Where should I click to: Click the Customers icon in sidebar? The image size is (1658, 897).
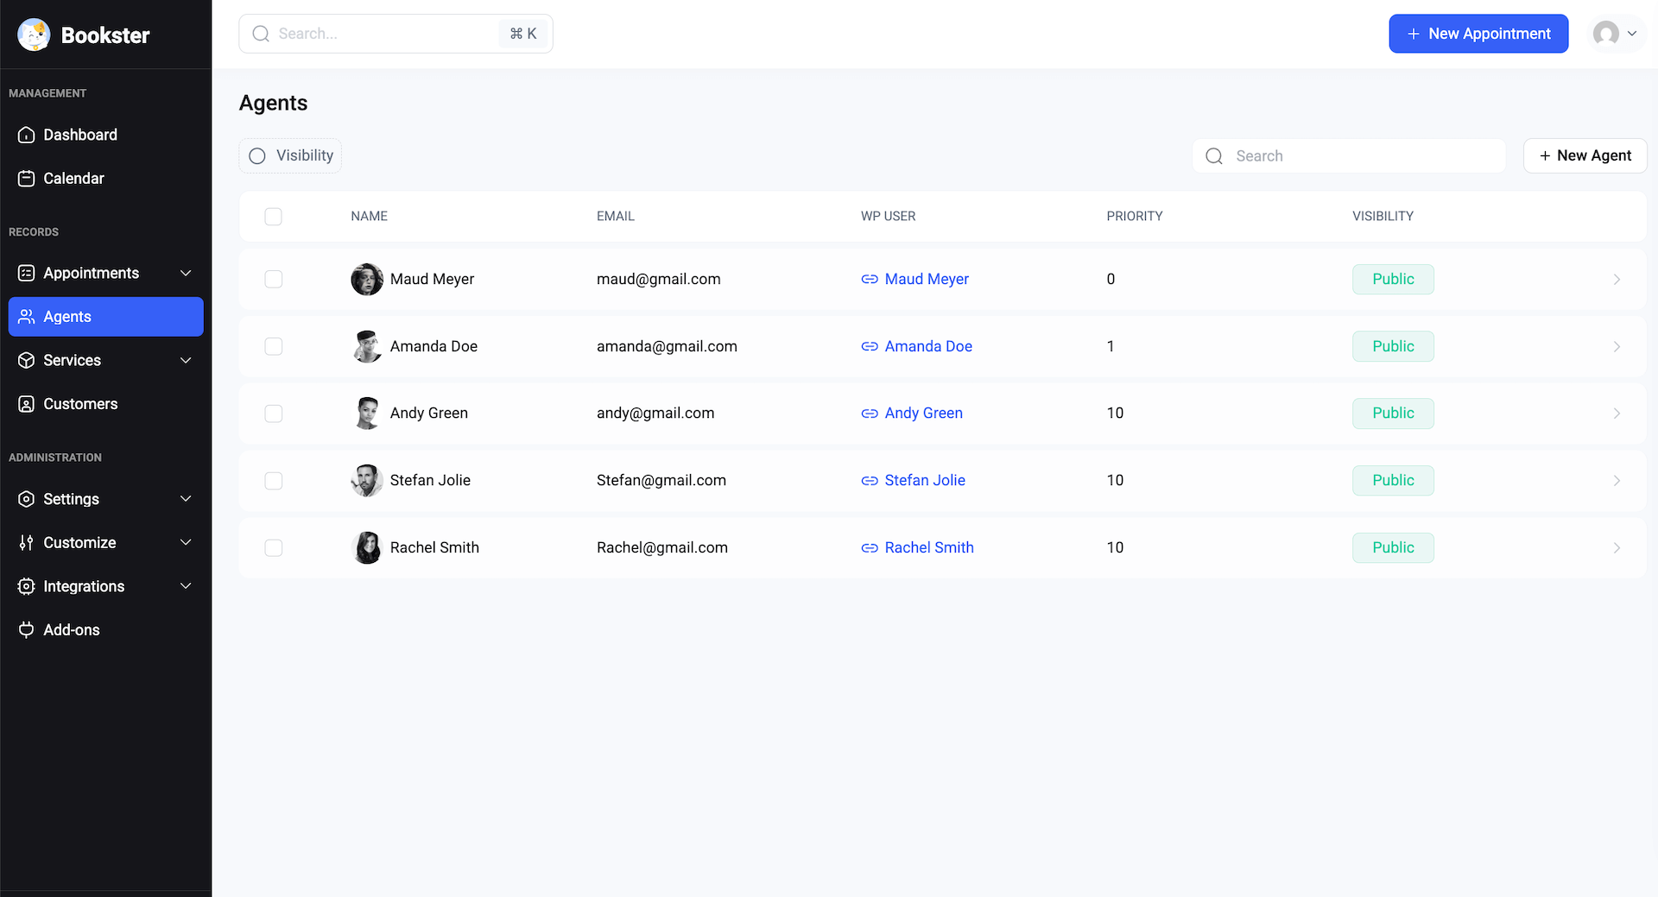27,404
